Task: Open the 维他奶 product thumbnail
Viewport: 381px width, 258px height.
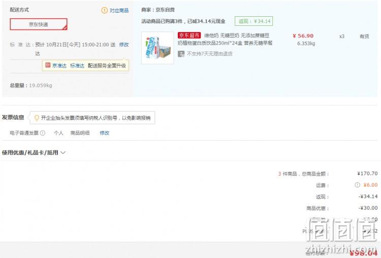Action: coord(157,48)
